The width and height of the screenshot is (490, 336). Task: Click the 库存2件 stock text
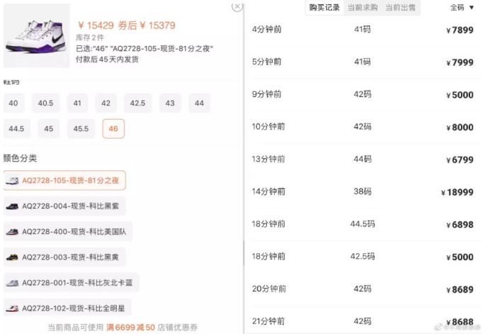click(x=90, y=37)
